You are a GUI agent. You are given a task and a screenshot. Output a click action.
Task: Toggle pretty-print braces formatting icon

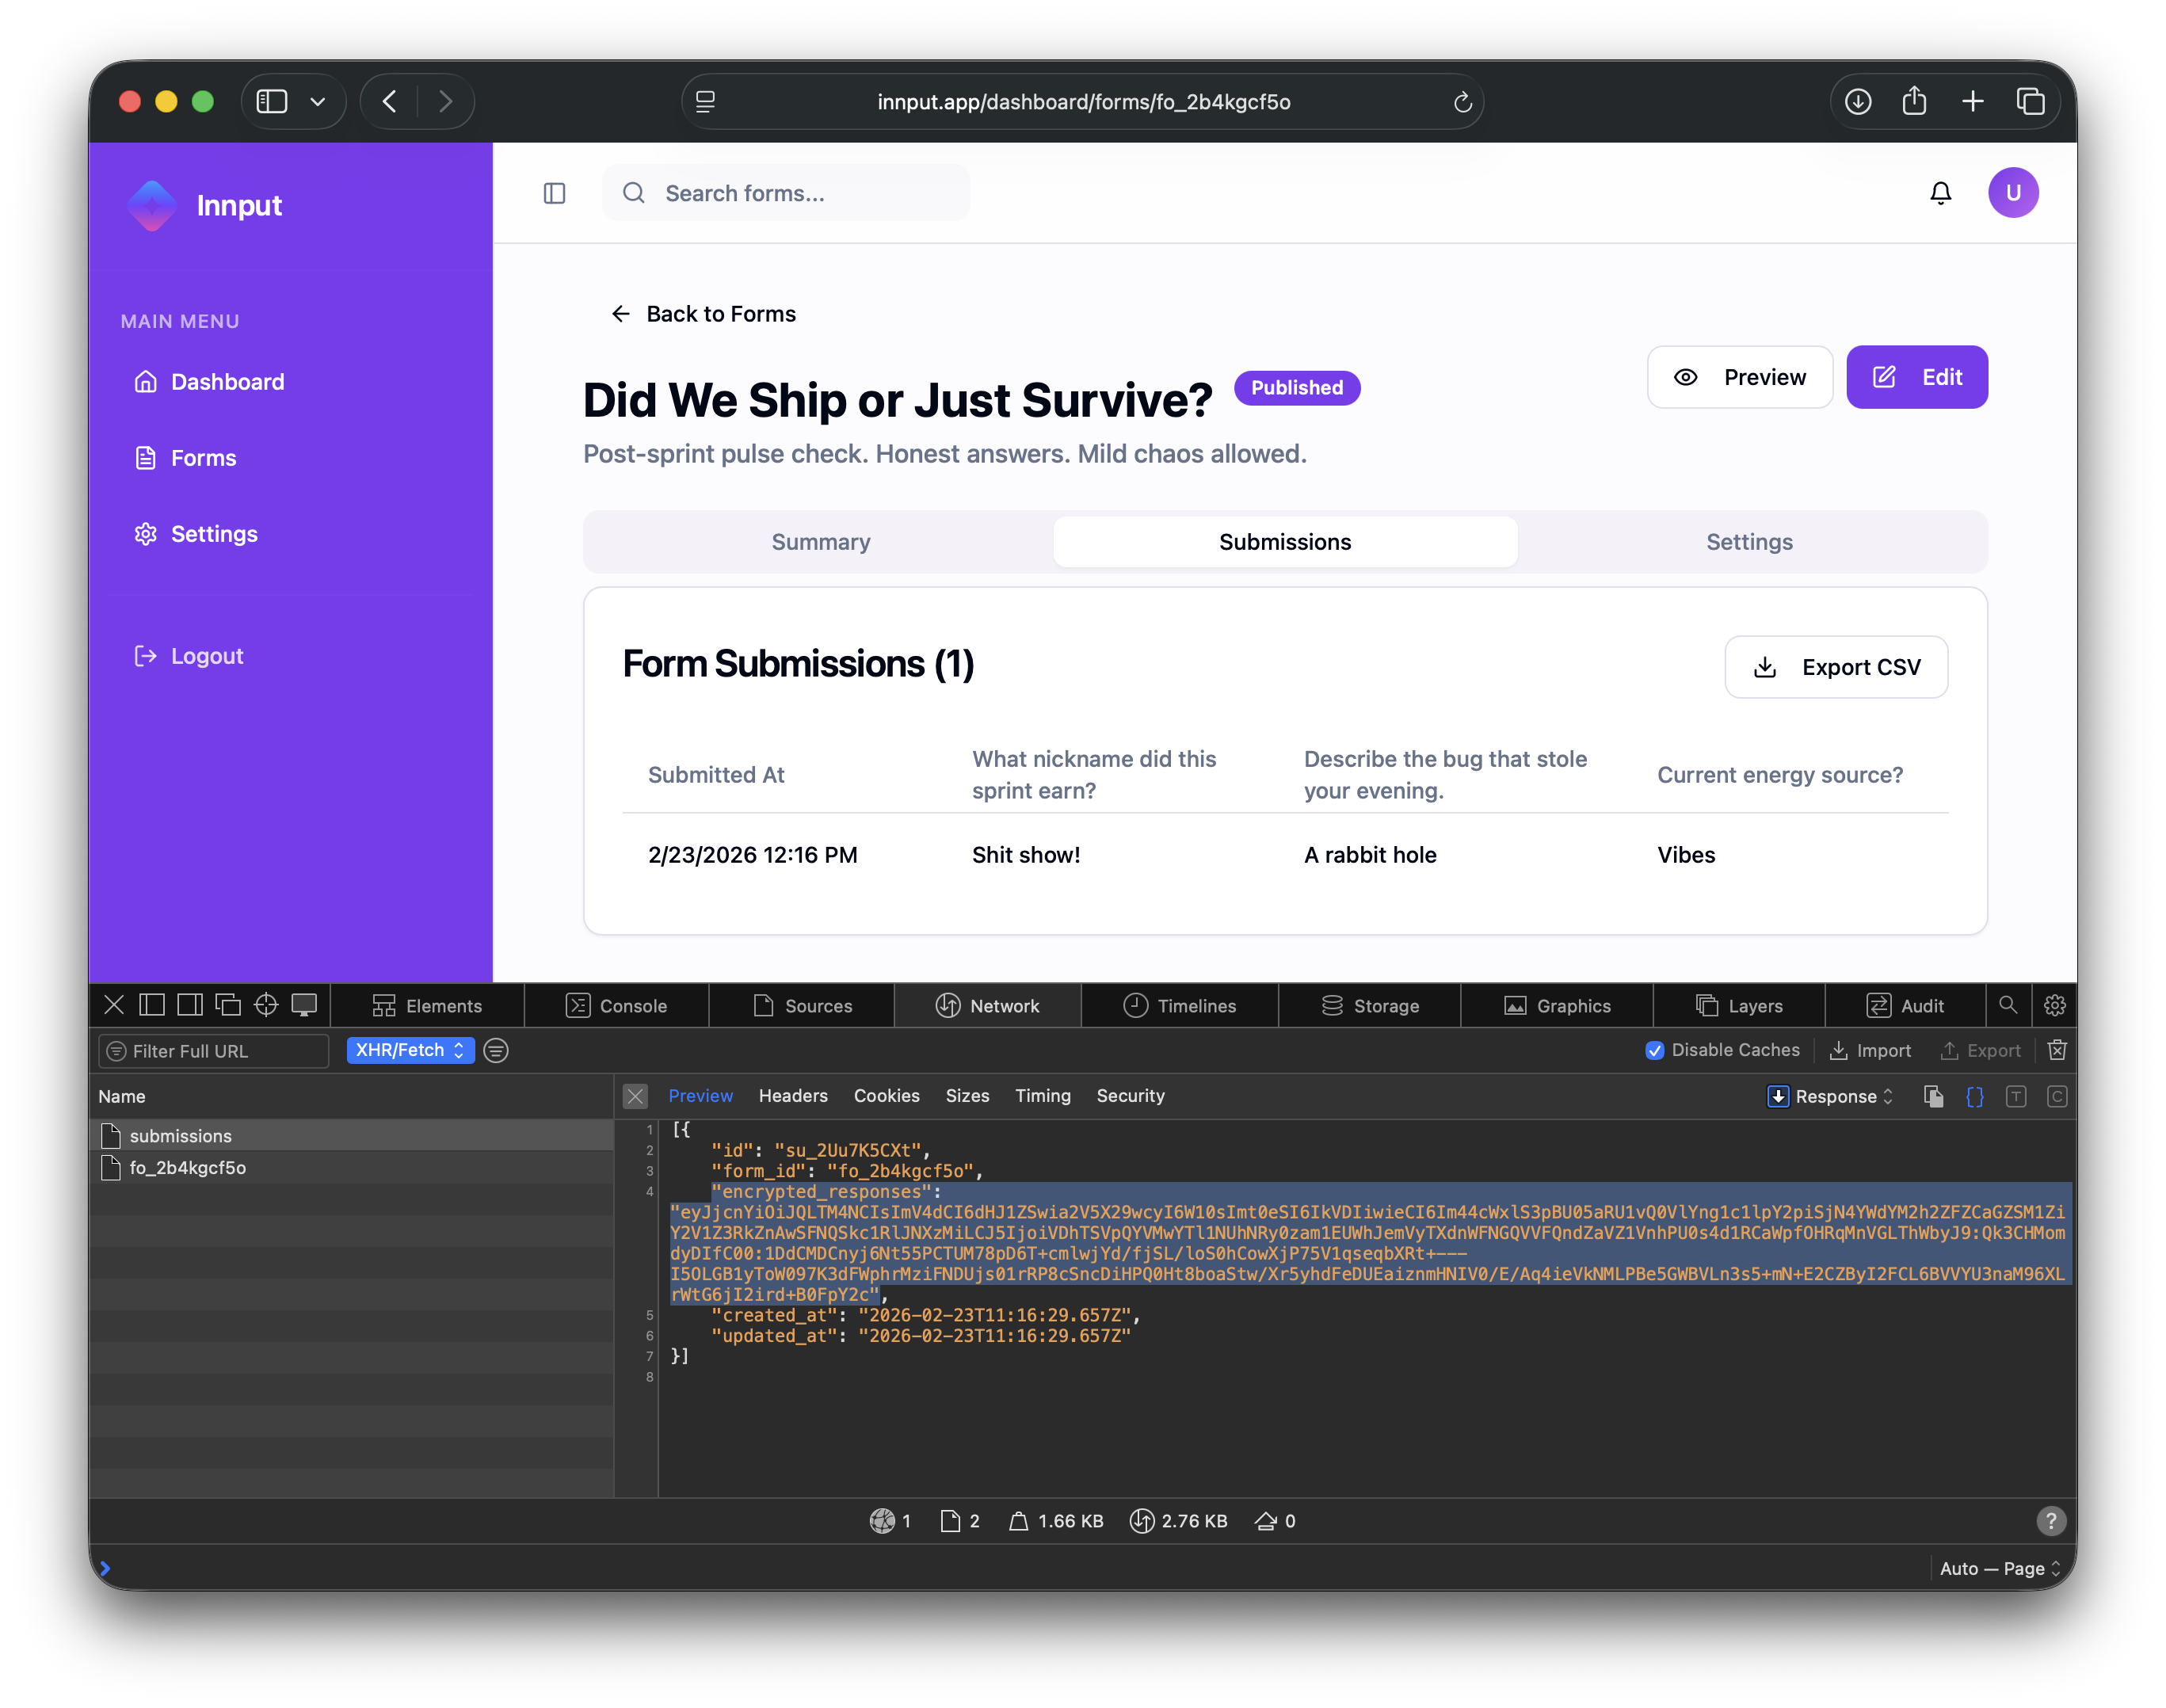pos(1975,1096)
